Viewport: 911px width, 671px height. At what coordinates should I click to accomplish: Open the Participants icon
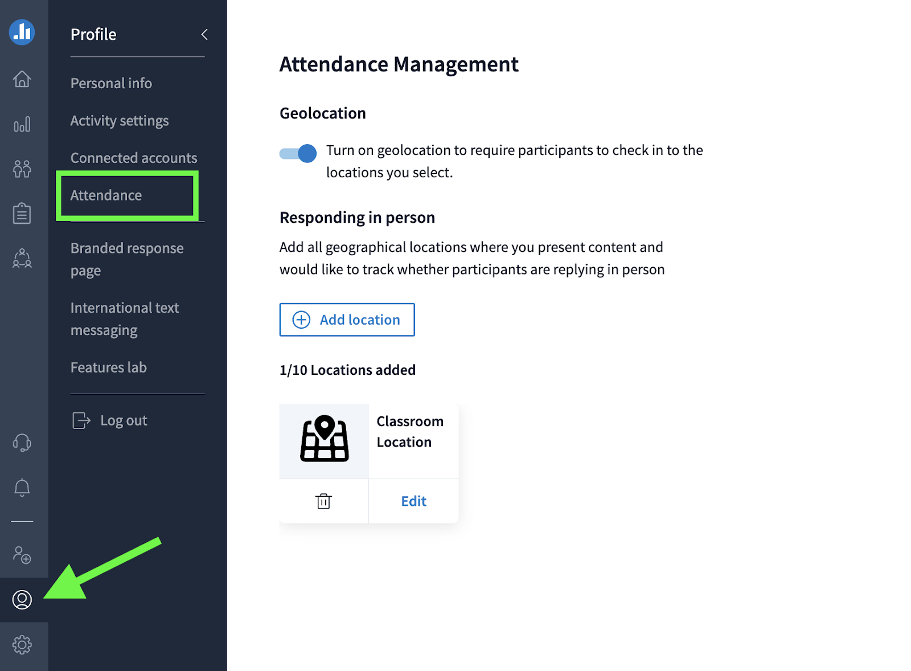(22, 169)
